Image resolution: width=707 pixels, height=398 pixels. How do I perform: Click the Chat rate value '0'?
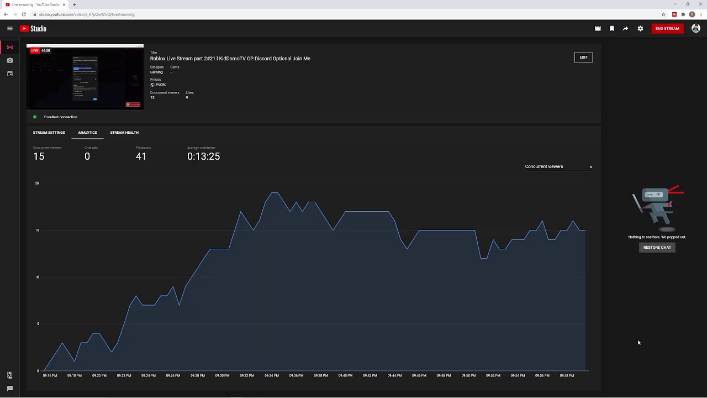pos(87,156)
